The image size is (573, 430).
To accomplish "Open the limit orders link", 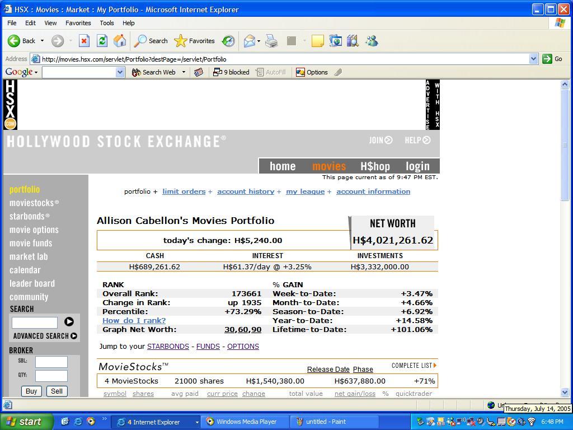I will click(x=184, y=191).
